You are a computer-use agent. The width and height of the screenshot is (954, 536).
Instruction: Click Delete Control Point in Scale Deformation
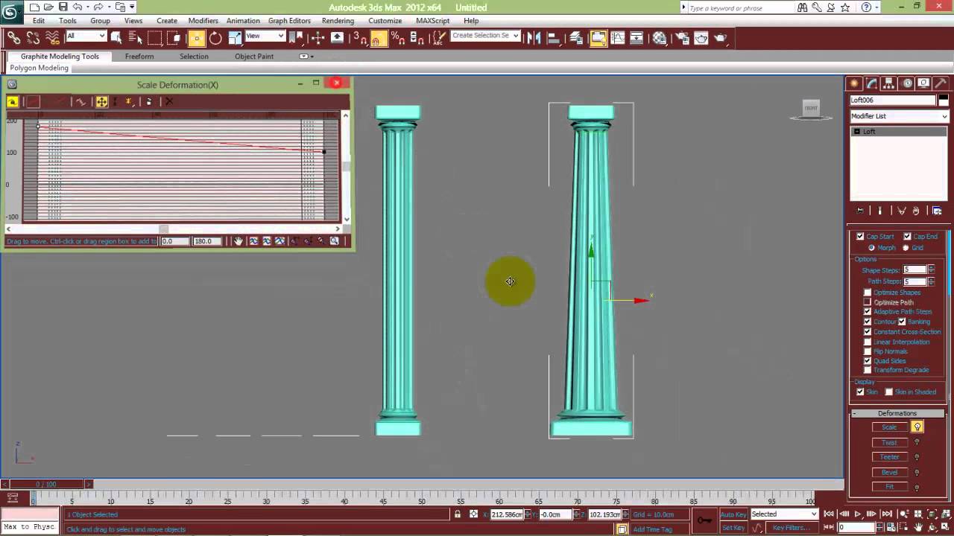[x=149, y=101]
